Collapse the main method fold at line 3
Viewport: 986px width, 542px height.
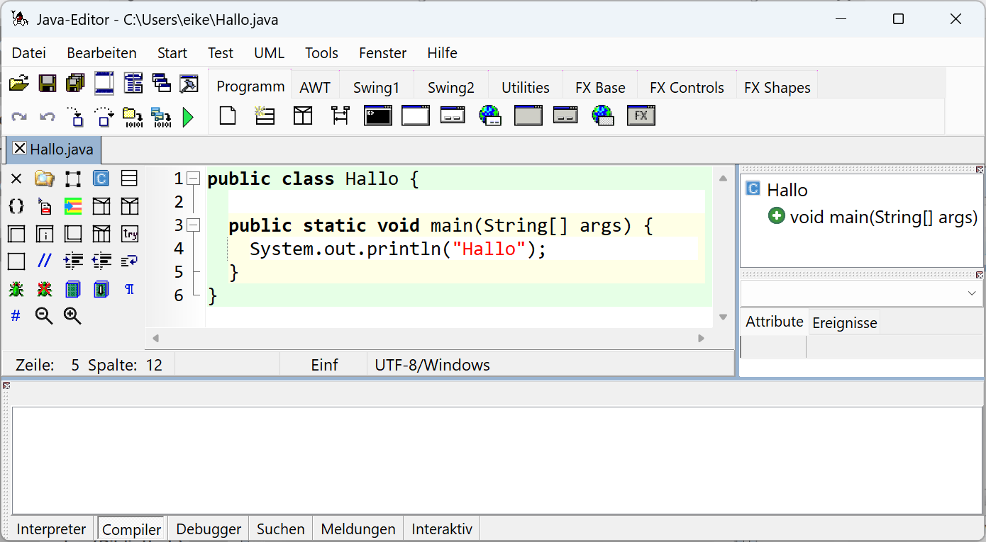(x=194, y=225)
